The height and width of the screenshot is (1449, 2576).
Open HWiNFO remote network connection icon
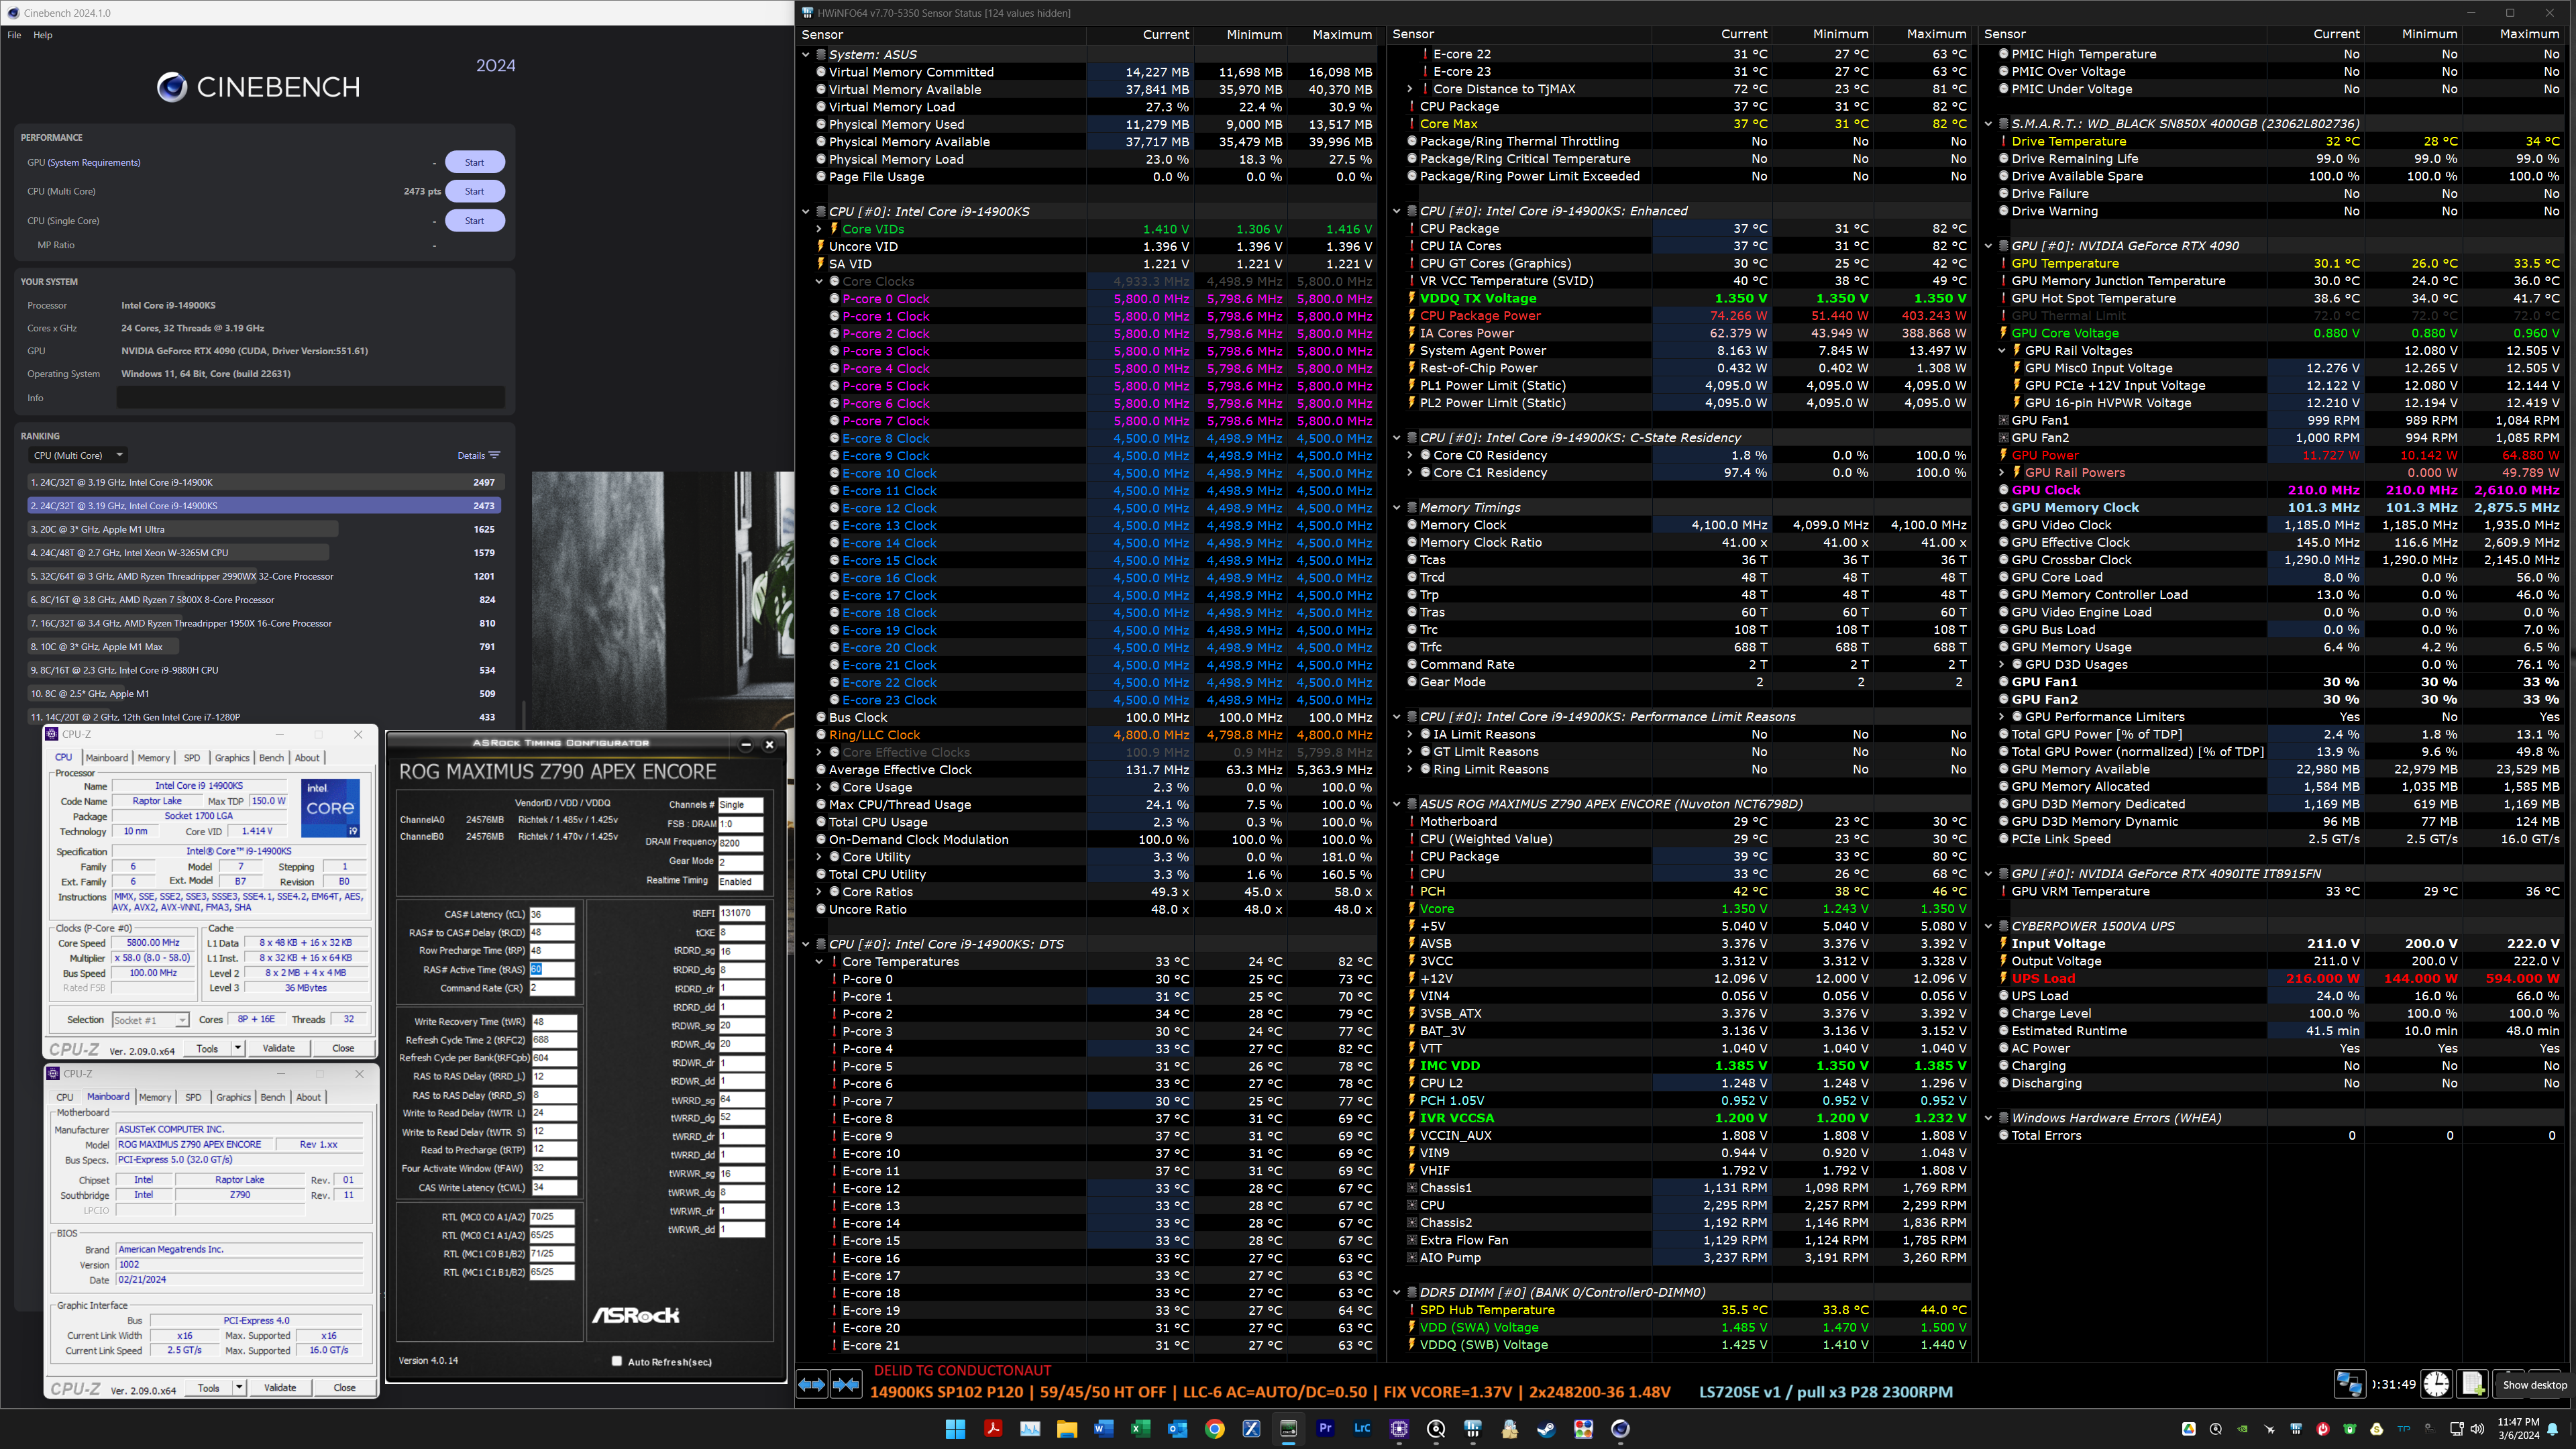click(x=2349, y=1384)
